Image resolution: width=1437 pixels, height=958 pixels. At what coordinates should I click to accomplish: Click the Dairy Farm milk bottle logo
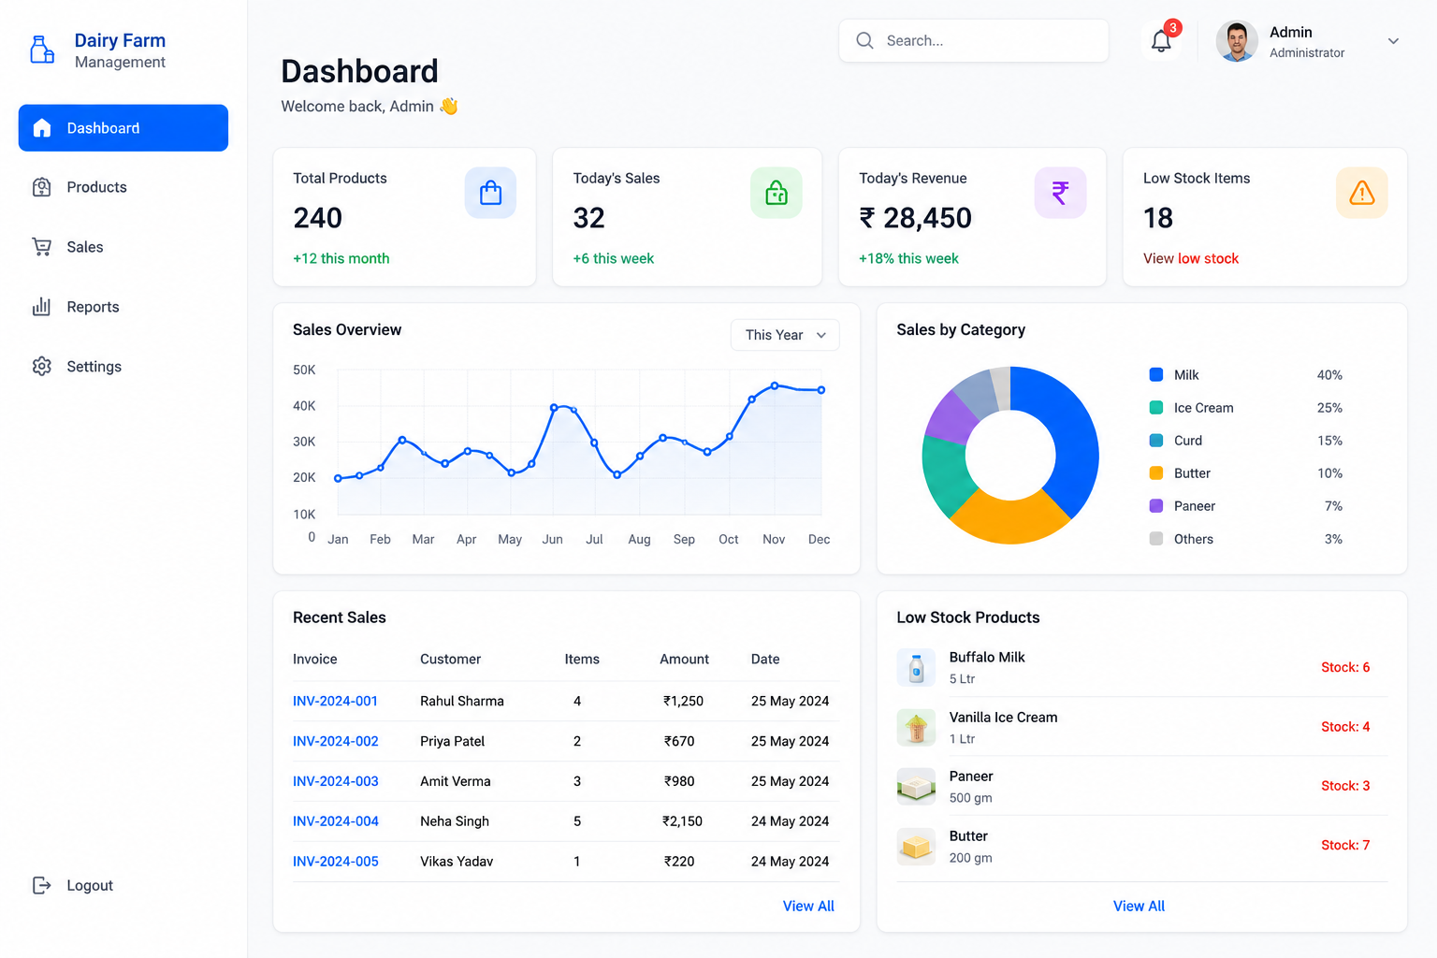pos(42,50)
